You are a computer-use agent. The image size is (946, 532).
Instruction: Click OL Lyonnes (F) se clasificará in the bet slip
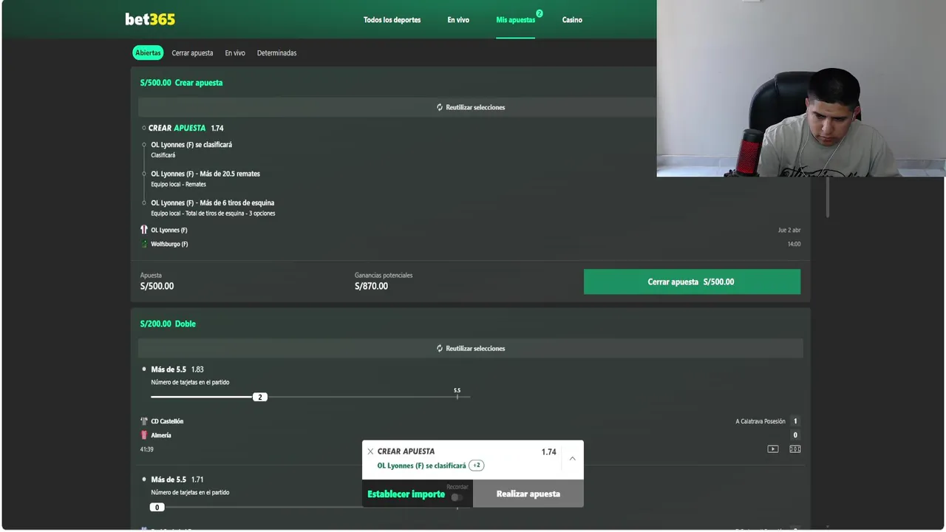click(x=421, y=465)
